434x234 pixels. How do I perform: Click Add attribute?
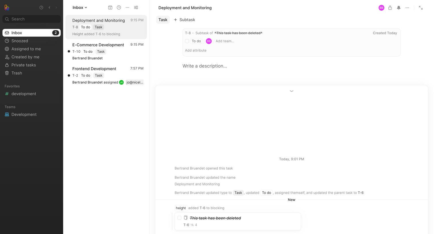tap(196, 50)
